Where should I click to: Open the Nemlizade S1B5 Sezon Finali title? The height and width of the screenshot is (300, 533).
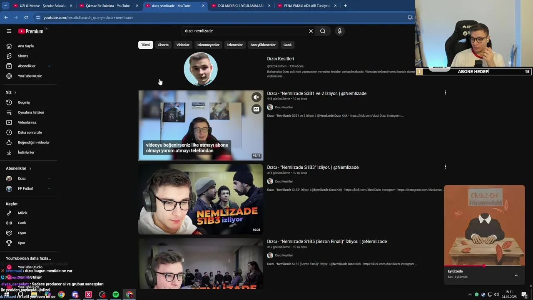(x=327, y=241)
